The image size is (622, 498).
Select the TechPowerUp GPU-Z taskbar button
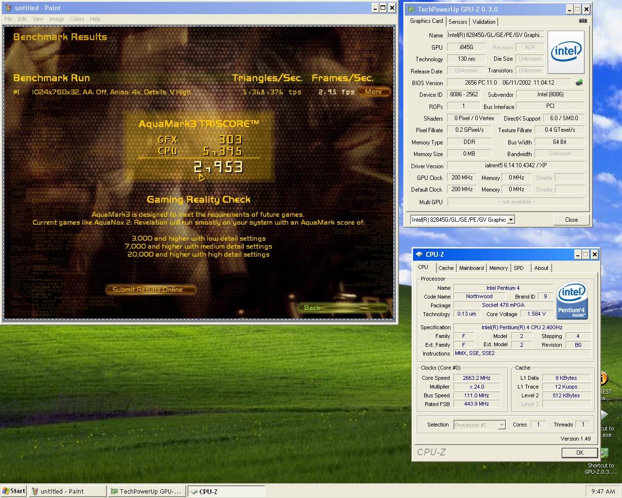147,491
